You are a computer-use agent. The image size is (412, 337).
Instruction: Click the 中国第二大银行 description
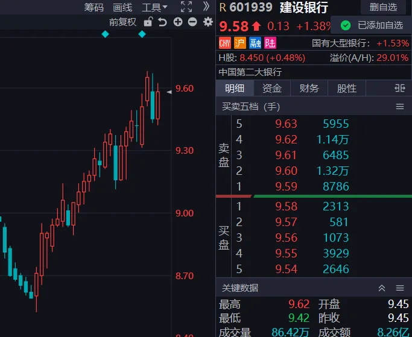coord(250,72)
